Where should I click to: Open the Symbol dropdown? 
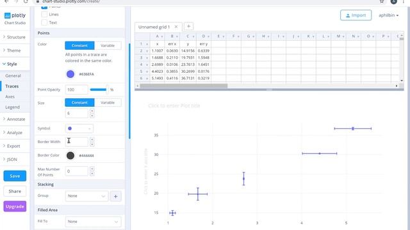pyautogui.click(x=79, y=128)
